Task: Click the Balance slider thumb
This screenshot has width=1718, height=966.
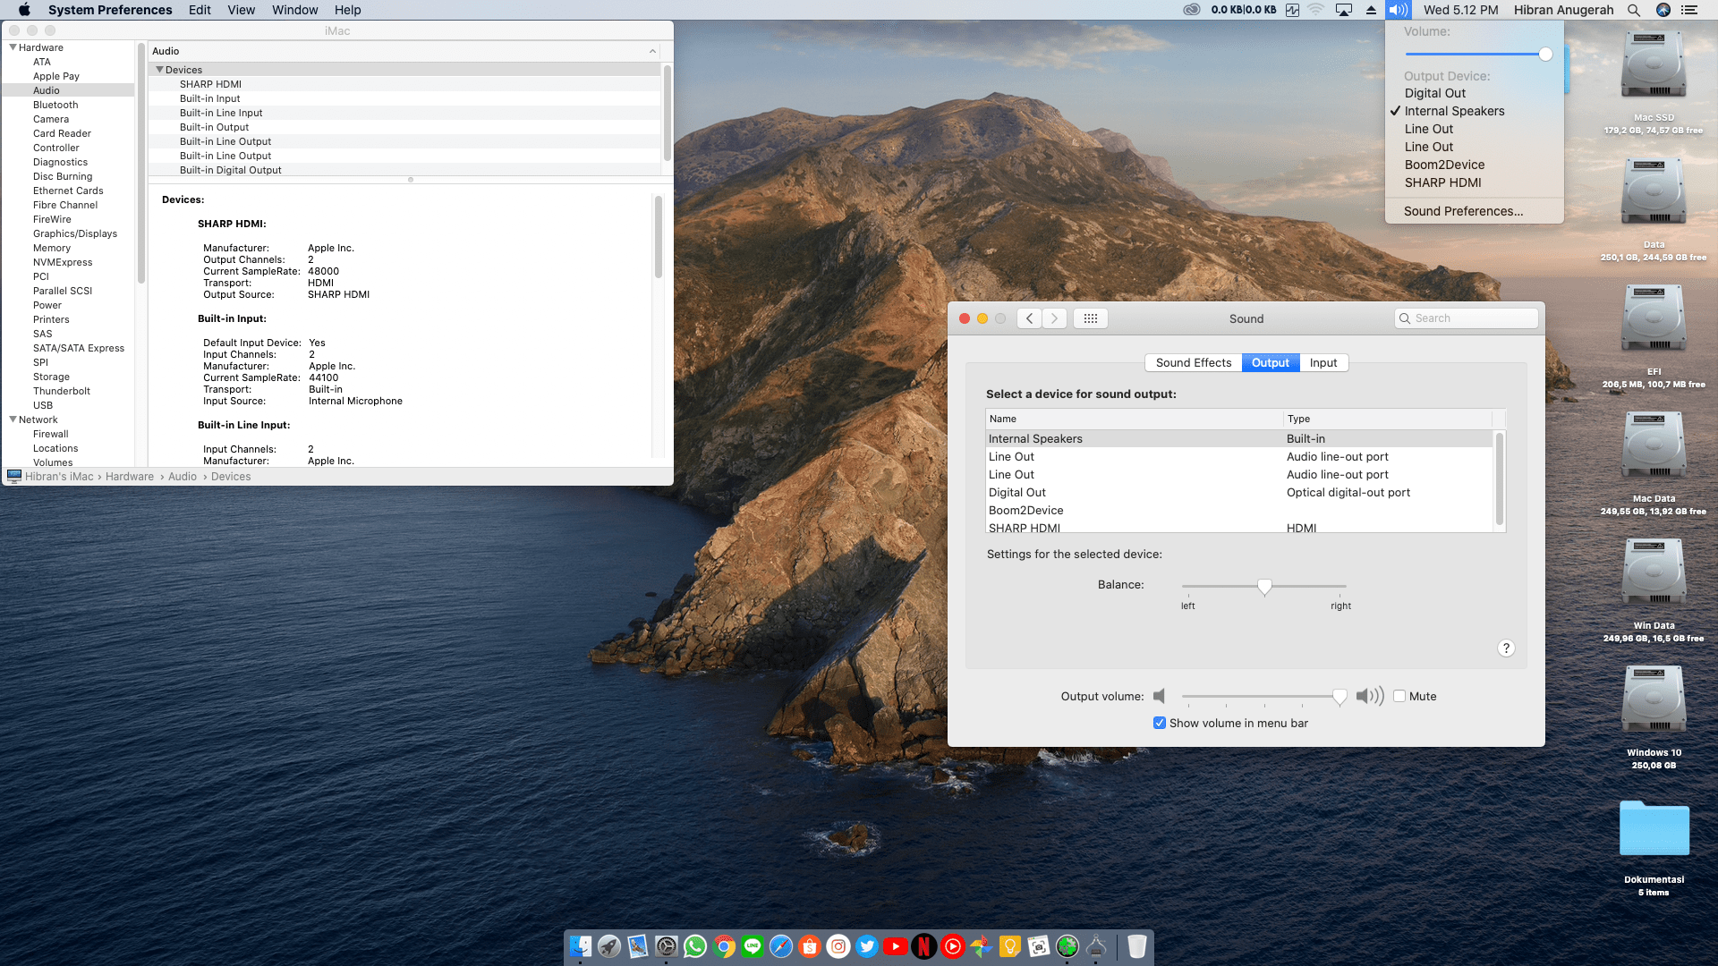Action: click(x=1264, y=587)
